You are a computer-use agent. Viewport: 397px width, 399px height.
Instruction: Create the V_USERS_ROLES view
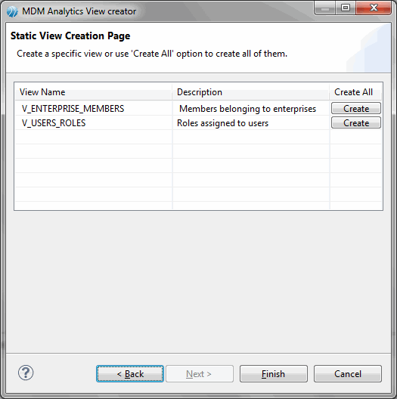click(356, 123)
